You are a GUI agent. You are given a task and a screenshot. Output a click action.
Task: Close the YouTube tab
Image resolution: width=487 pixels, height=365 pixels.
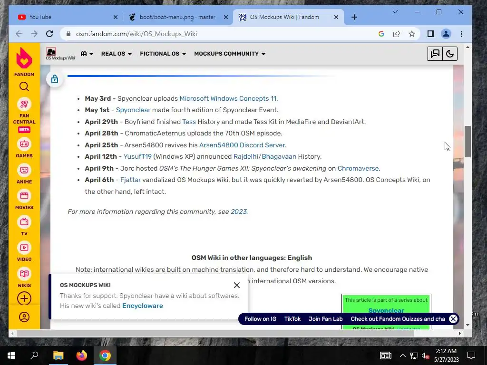point(116,17)
